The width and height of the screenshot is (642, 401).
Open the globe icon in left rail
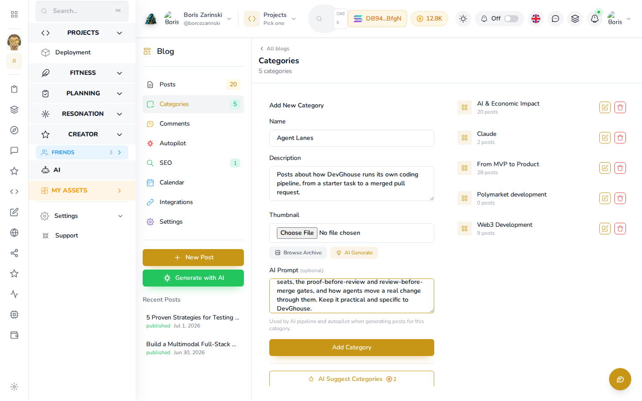[14, 233]
